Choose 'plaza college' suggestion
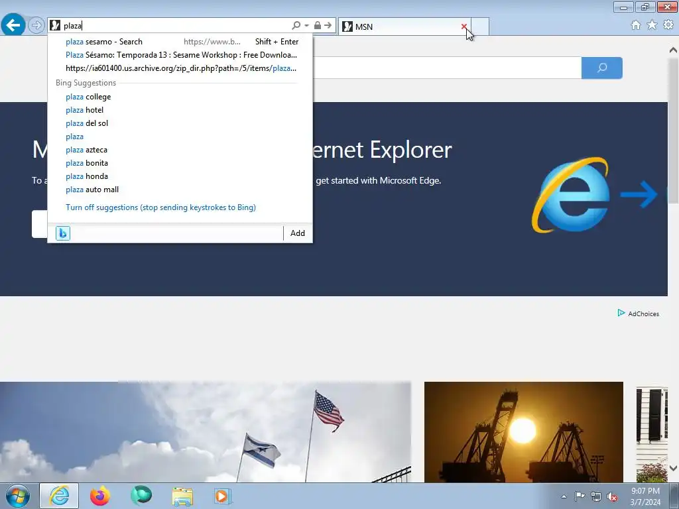The height and width of the screenshot is (509, 679). [x=180, y=97]
